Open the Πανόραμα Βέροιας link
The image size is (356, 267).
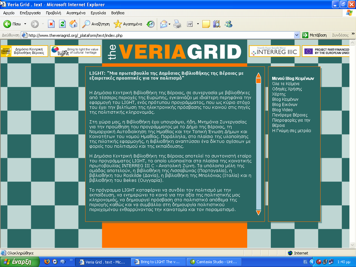pyautogui.click(x=290, y=115)
